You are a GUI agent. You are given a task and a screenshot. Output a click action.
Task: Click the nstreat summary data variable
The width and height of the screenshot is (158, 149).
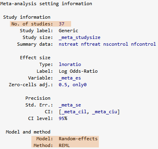(68, 44)
